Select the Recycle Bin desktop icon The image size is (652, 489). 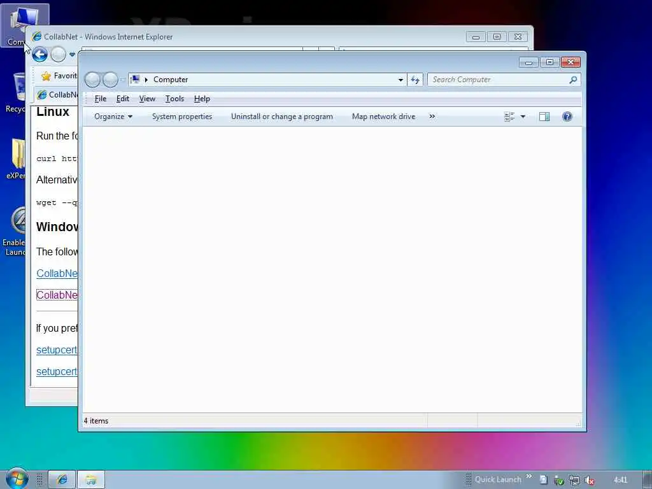click(x=15, y=92)
